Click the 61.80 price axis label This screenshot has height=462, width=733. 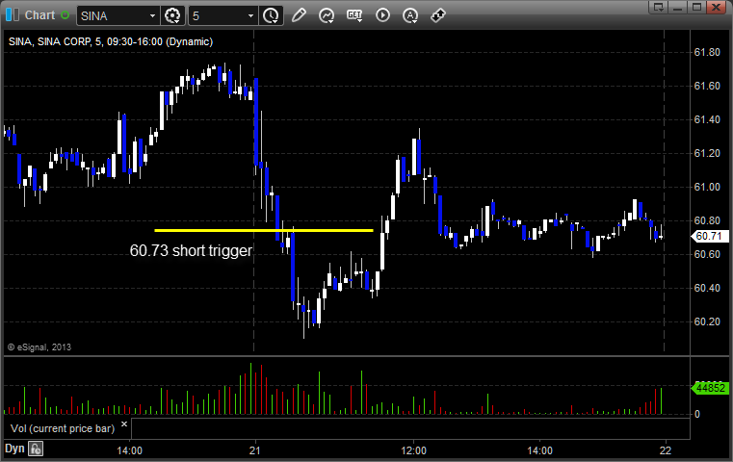(707, 52)
